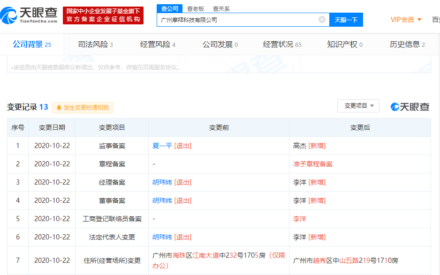Click 章程备案 cell
Image resolution: width=440 pixels, height=275 pixels.
tap(112, 164)
